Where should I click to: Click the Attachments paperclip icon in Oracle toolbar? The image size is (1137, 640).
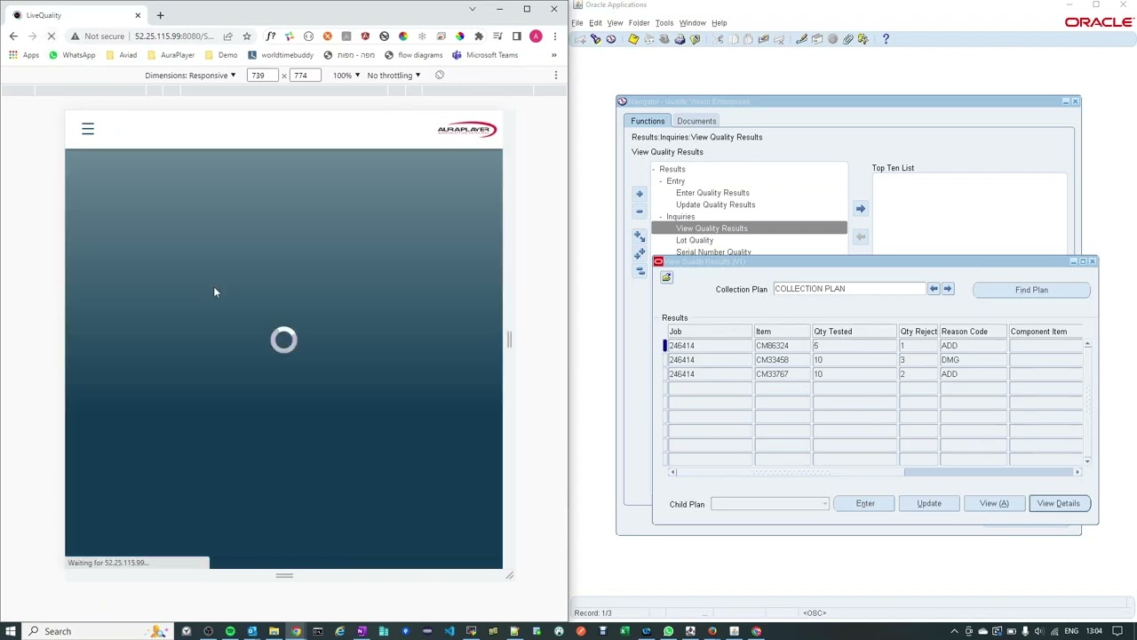click(x=848, y=39)
